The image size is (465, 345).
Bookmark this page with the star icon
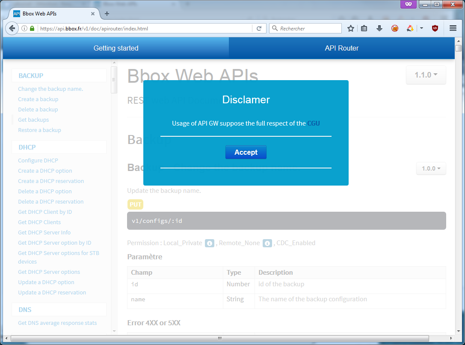pos(351,28)
